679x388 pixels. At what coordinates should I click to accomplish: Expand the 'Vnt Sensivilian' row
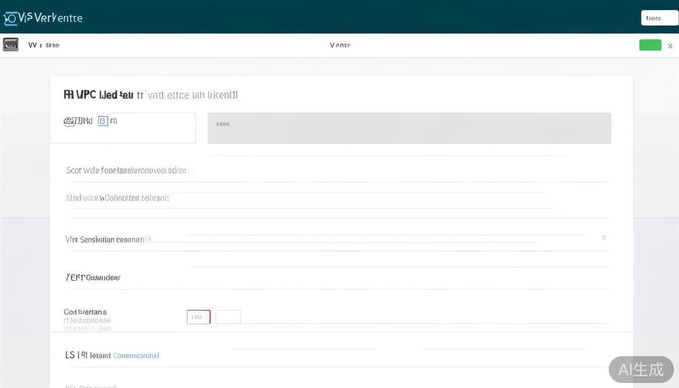108,239
